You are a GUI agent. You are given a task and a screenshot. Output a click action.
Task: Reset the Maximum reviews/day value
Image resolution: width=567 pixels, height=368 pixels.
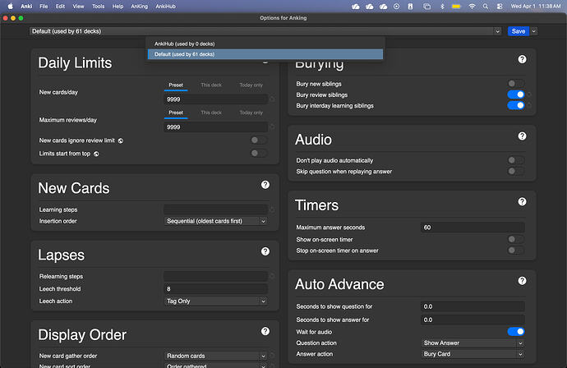click(x=272, y=126)
